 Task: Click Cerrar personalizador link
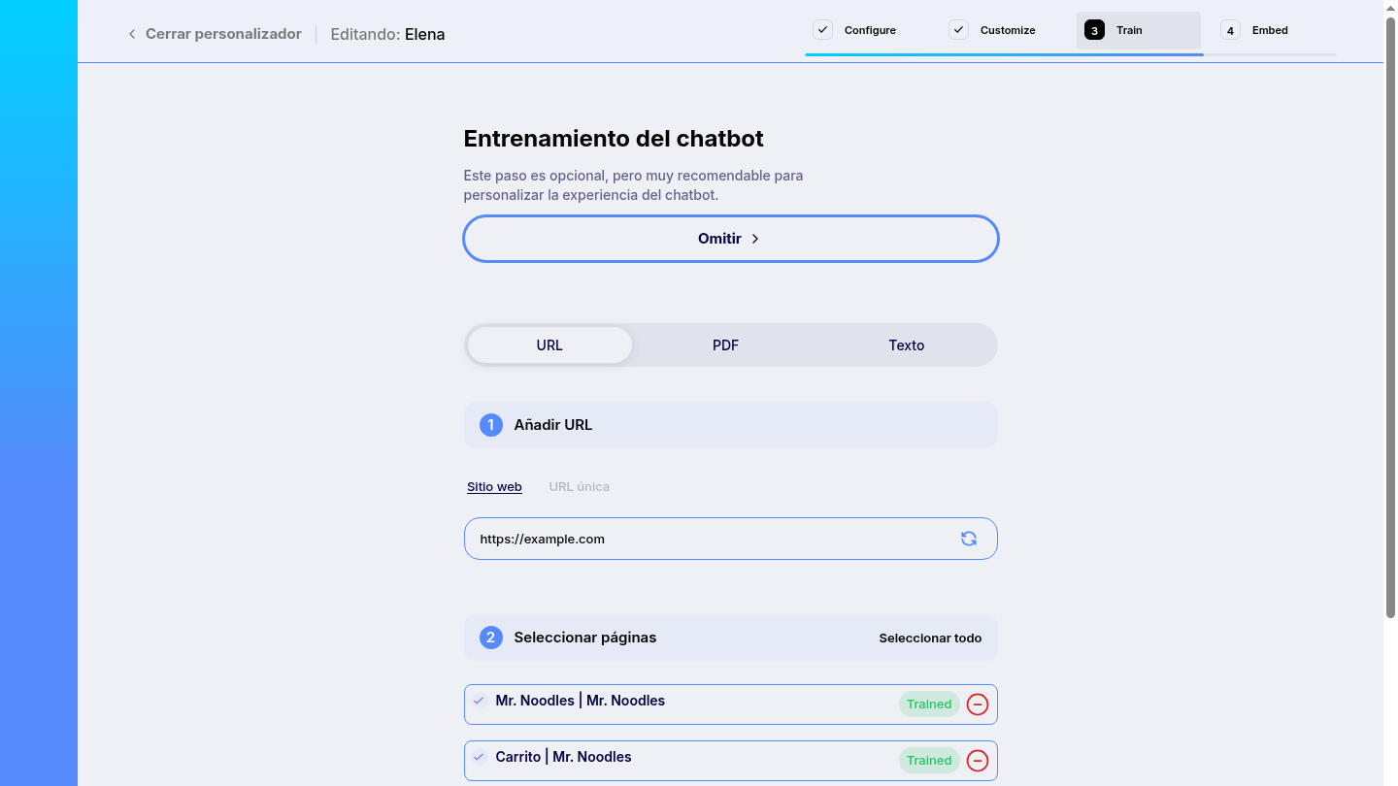[x=223, y=34]
